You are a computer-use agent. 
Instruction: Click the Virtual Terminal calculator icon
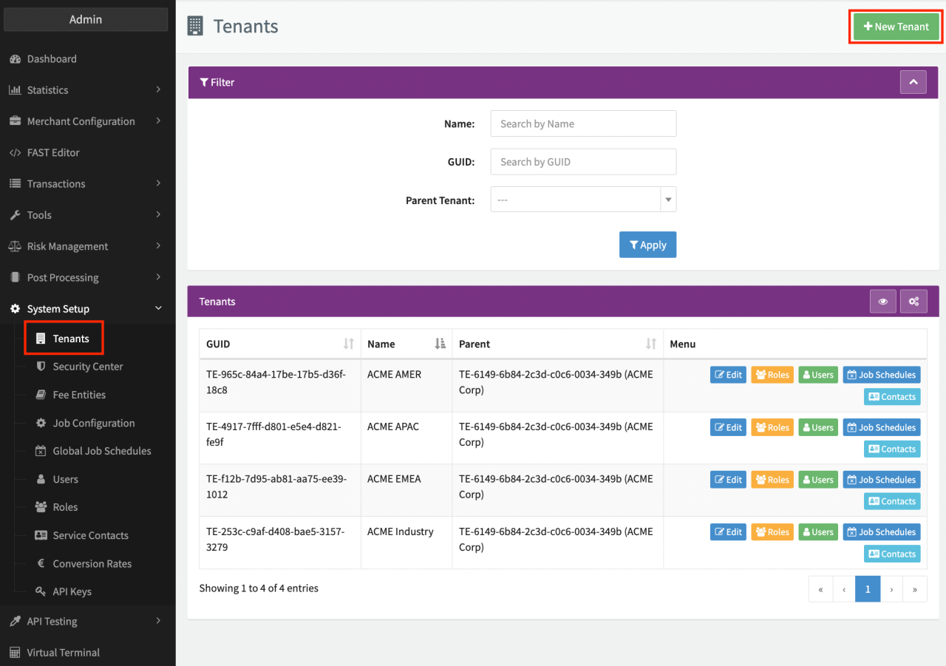pyautogui.click(x=15, y=653)
